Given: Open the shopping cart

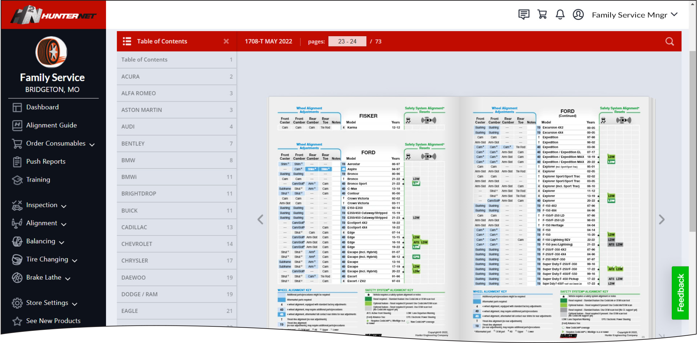Looking at the screenshot, I should [x=542, y=15].
